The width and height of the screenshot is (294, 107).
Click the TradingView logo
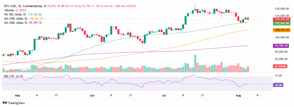click(x=13, y=103)
